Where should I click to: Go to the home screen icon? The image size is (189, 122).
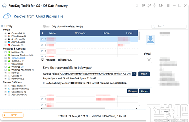click(4, 6)
